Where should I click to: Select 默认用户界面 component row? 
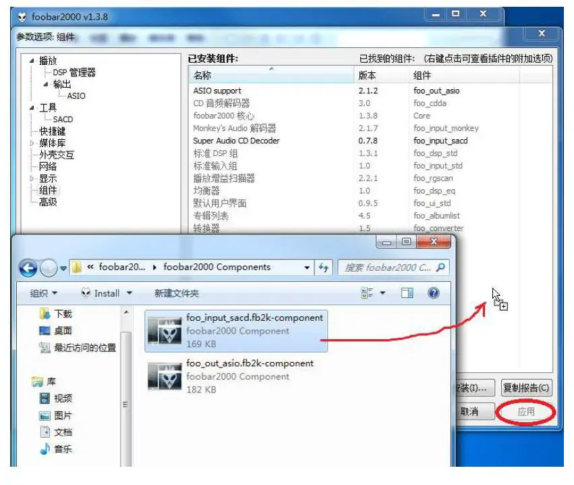pyautogui.click(x=370, y=203)
